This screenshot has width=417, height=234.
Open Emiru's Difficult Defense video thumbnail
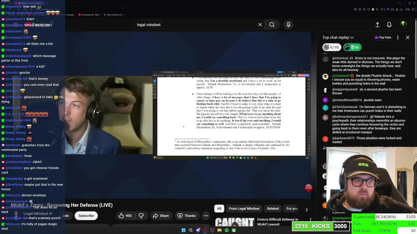pyautogui.click(x=235, y=222)
